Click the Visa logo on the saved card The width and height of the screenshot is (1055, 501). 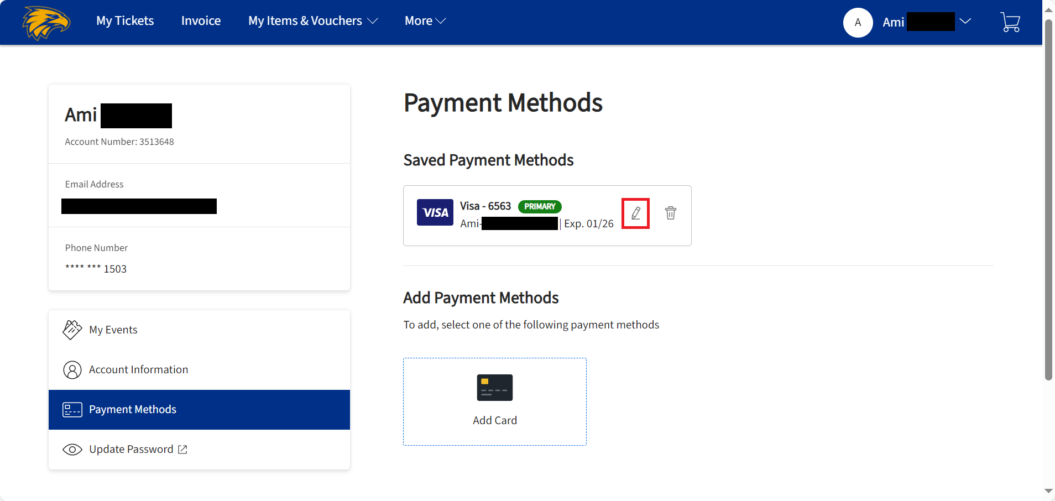click(435, 212)
